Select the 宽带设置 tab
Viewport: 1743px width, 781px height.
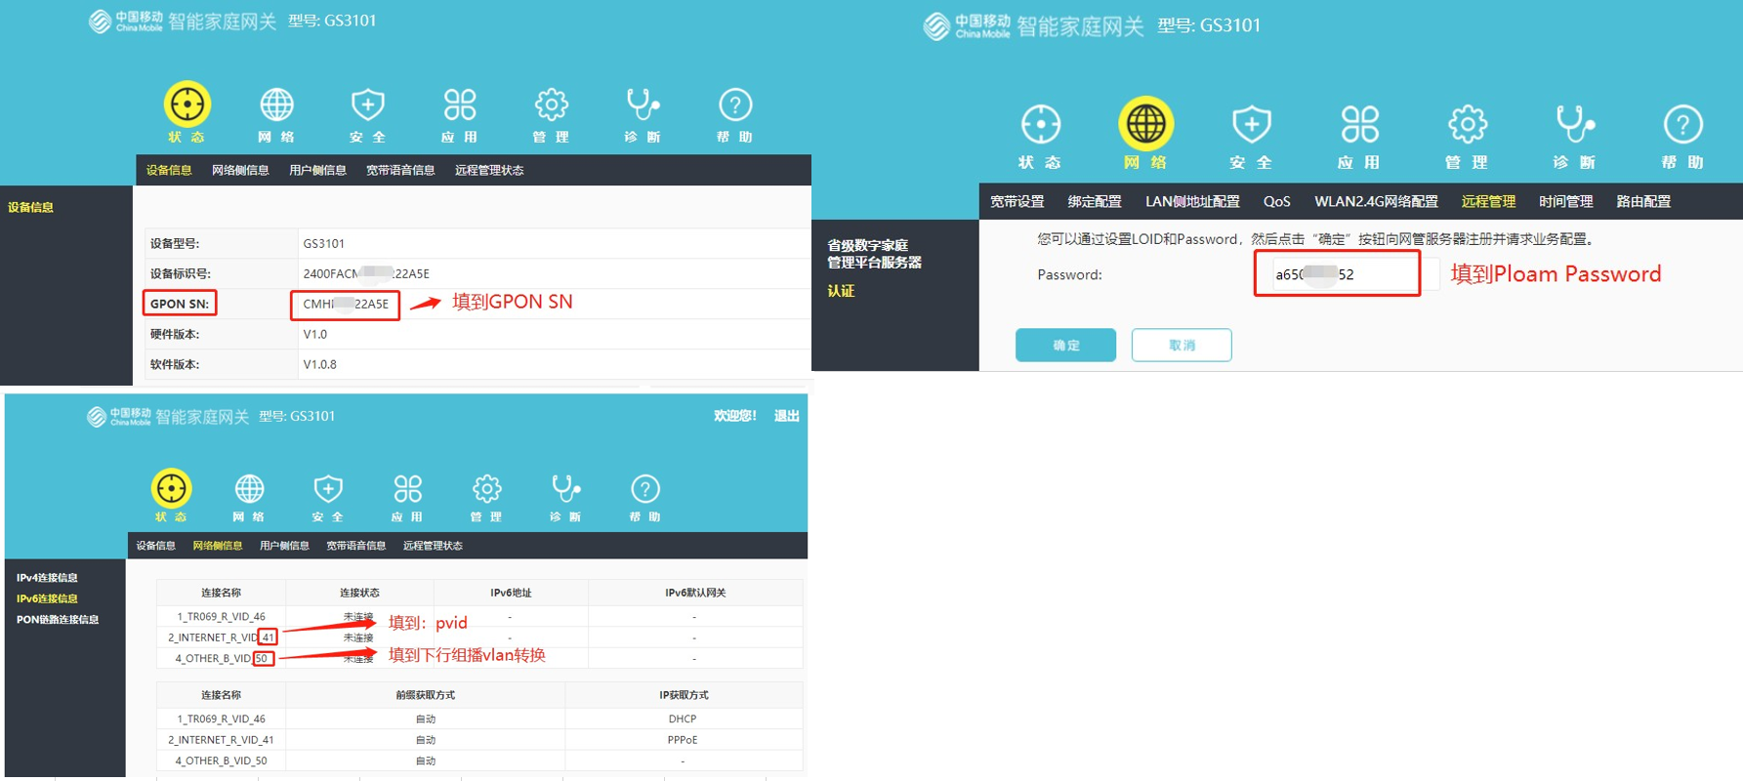(1017, 201)
